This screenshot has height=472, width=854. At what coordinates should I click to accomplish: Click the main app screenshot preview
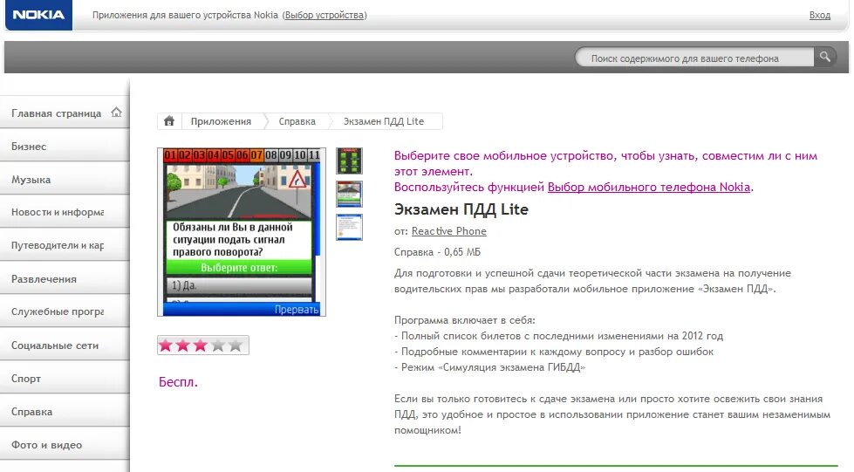tap(242, 232)
